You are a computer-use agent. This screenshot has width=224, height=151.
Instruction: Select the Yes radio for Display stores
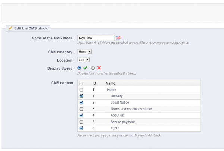[x=79, y=68]
